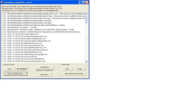183x91 pixels.
Task: Click Add checked to ignorelist
Action: (74, 74)
